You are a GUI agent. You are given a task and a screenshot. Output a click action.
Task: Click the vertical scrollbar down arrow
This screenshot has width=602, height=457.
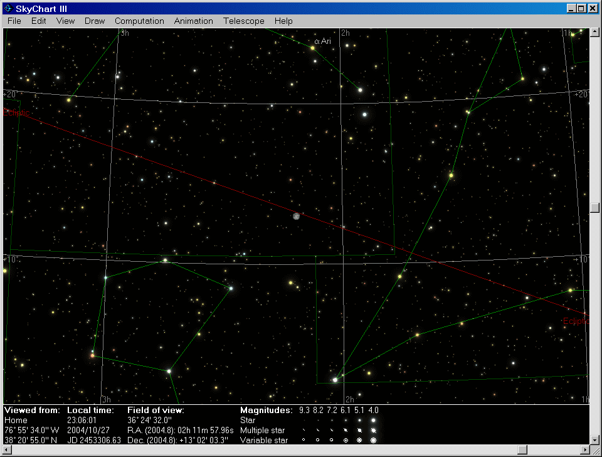(x=595, y=439)
